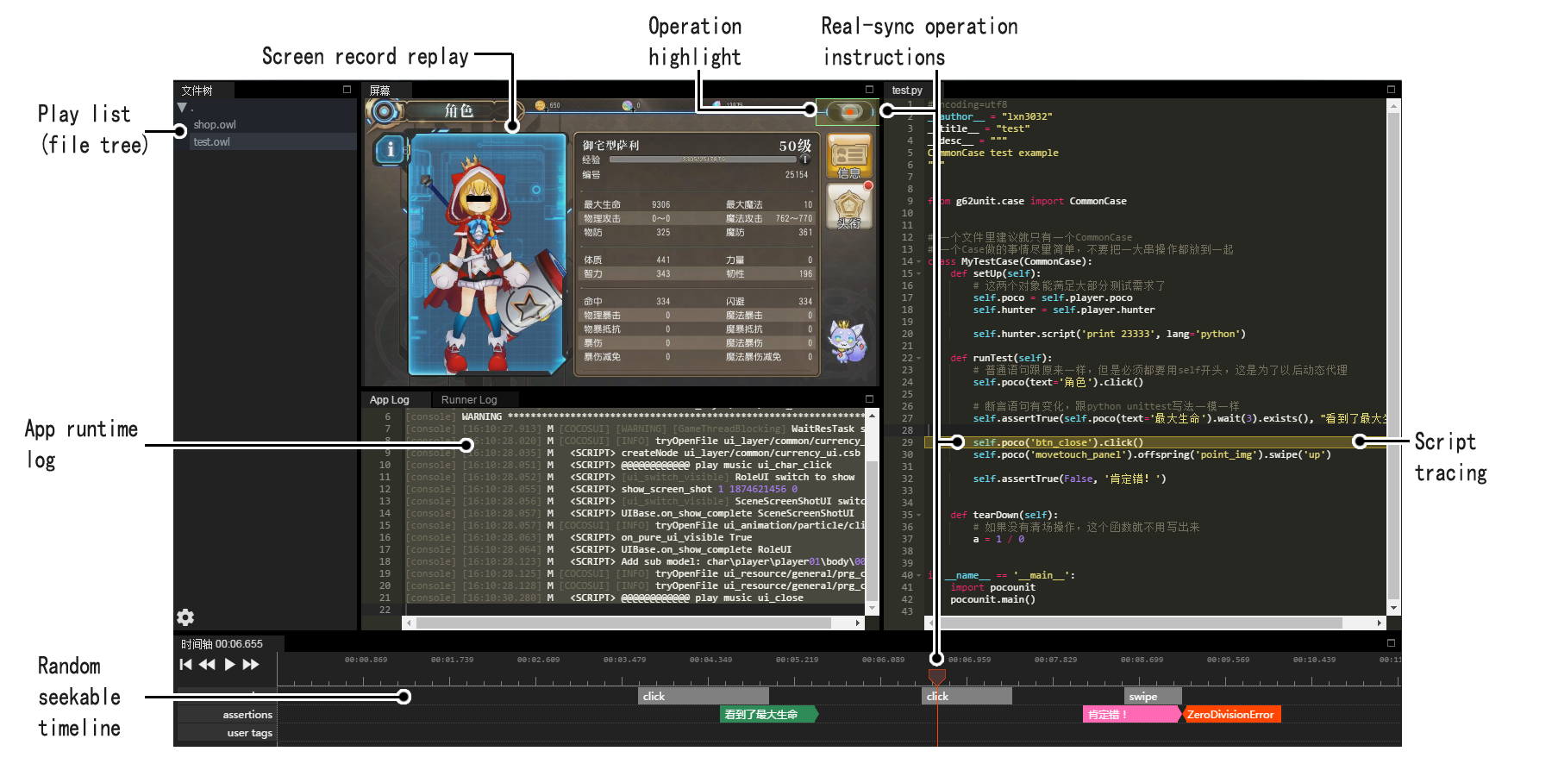Screen dimensions: 1558x770
Task: Click the user tags row label
Action: 249,733
